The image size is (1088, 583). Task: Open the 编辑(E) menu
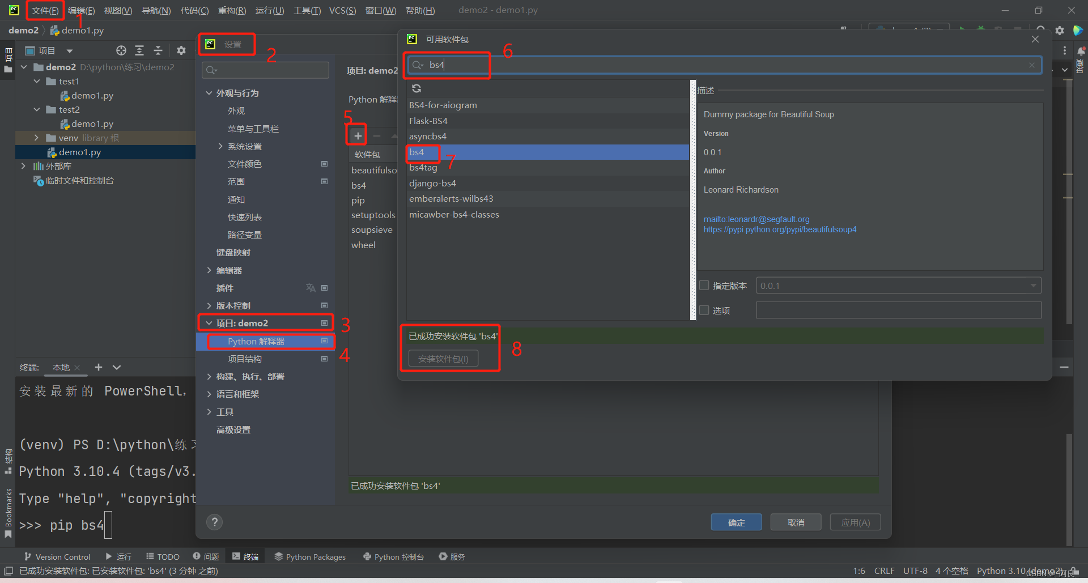(x=81, y=10)
